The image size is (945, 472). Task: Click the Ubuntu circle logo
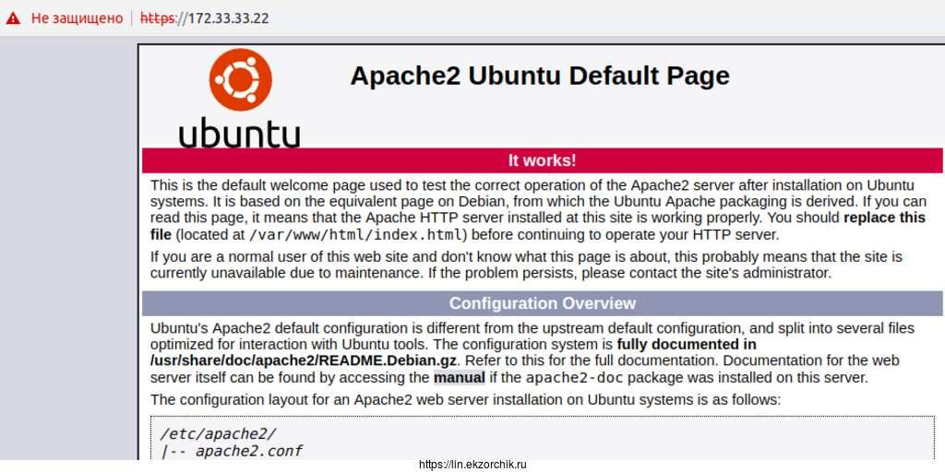pyautogui.click(x=240, y=79)
